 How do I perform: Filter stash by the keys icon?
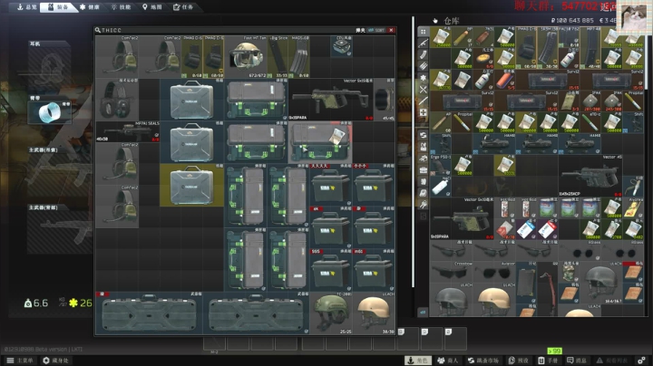[x=424, y=204]
